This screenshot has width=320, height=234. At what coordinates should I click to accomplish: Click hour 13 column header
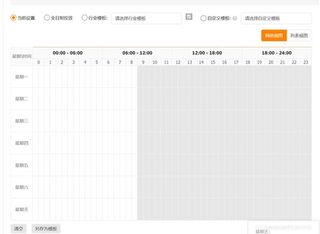point(190,62)
